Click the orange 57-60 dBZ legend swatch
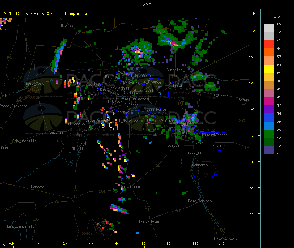Viewport: 294px width, 248px height. coord(269,52)
